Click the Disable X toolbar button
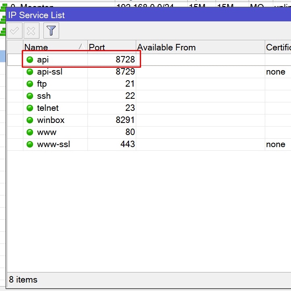This screenshot has width=291, height=291. coord(31,31)
